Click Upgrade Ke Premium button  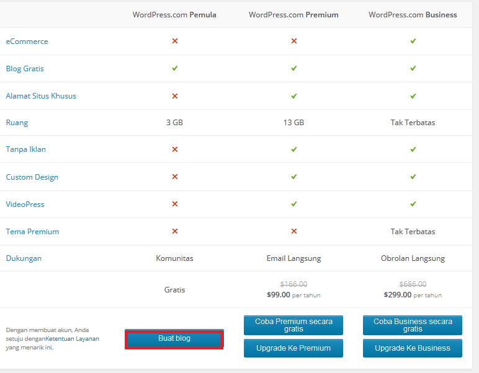293,348
